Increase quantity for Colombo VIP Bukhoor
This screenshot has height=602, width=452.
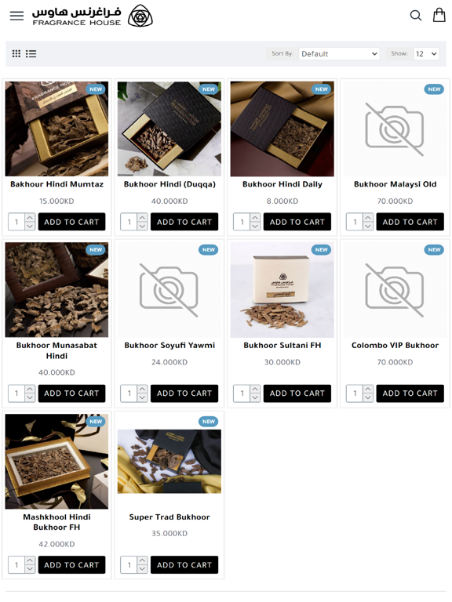(368, 389)
